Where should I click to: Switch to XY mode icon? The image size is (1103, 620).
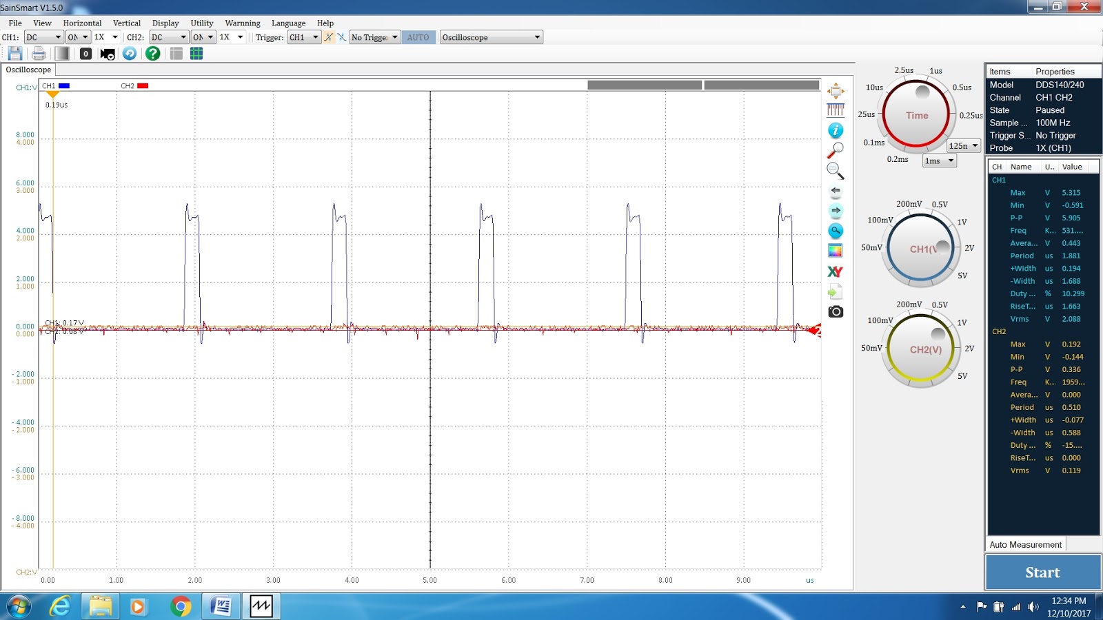click(x=836, y=271)
